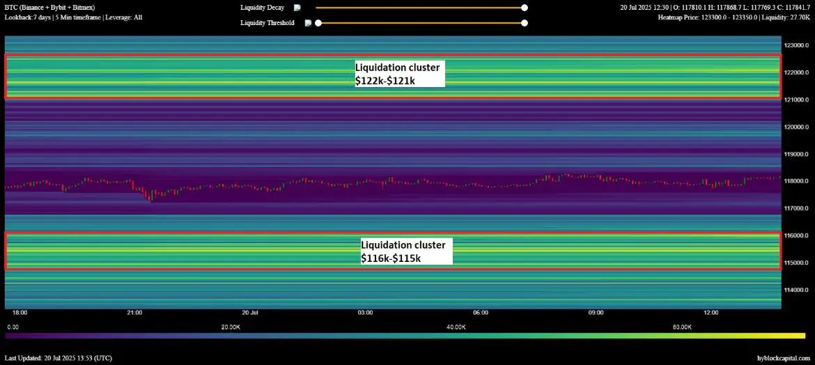The image size is (815, 365).
Task: Click the right Liquidity Threshold slider handle
Action: [x=525, y=23]
